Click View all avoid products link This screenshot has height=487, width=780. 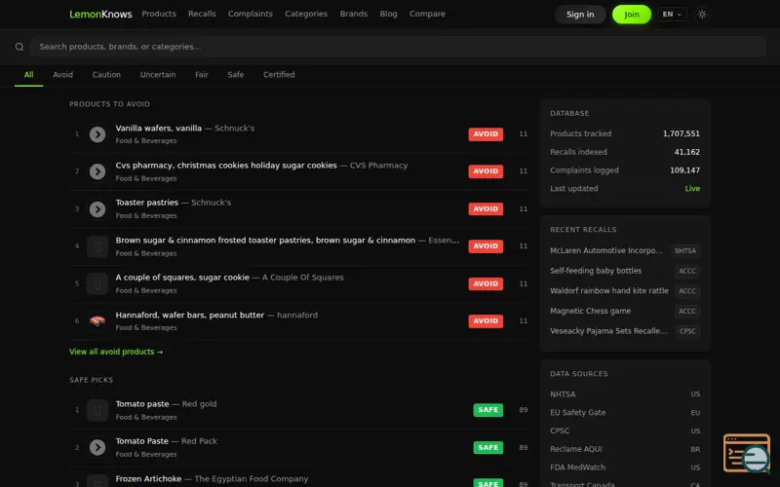tap(116, 352)
